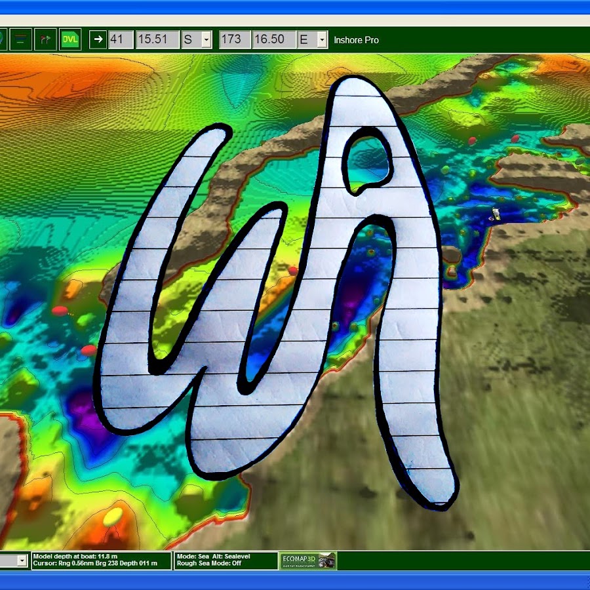Click the horizon line toolbar icon
This screenshot has height=590, width=590.
[x=21, y=39]
